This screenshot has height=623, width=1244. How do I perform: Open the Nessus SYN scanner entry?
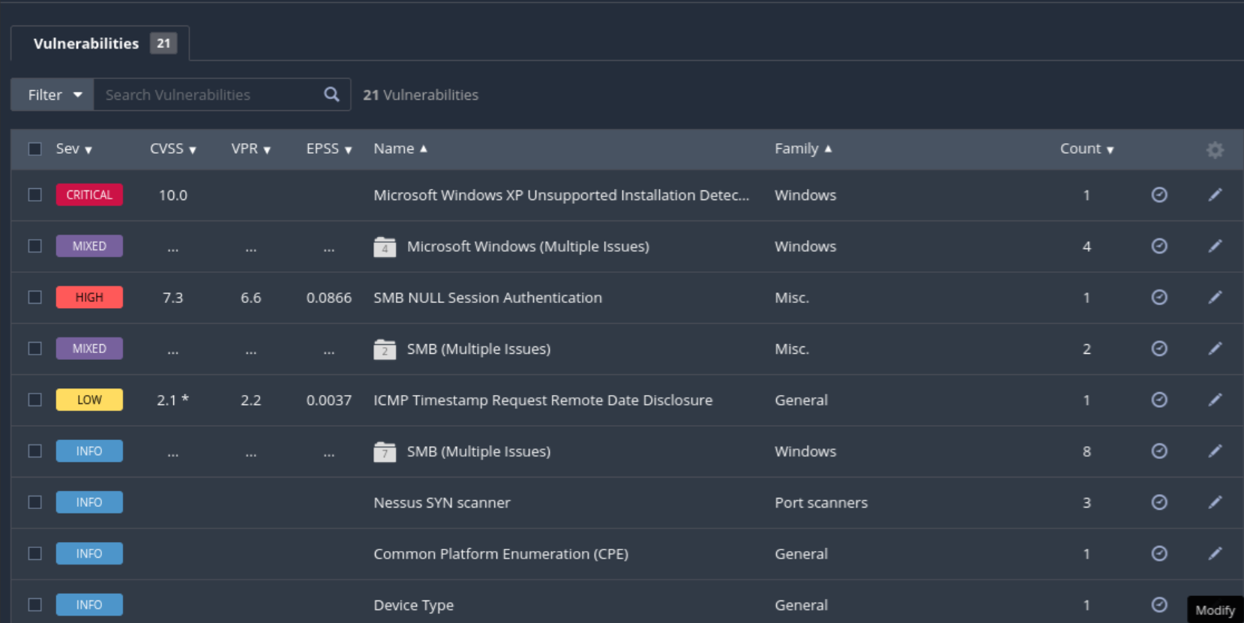point(442,503)
